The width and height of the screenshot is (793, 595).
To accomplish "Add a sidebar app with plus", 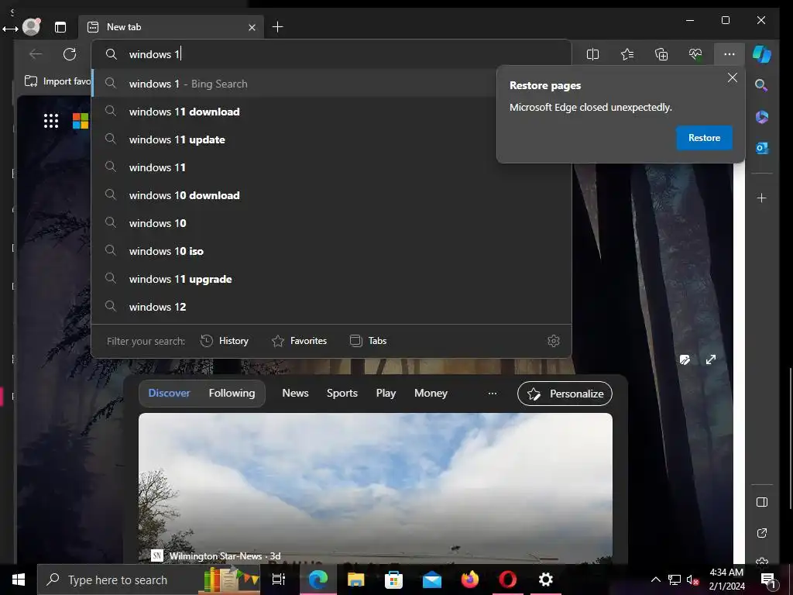I will 762,198.
